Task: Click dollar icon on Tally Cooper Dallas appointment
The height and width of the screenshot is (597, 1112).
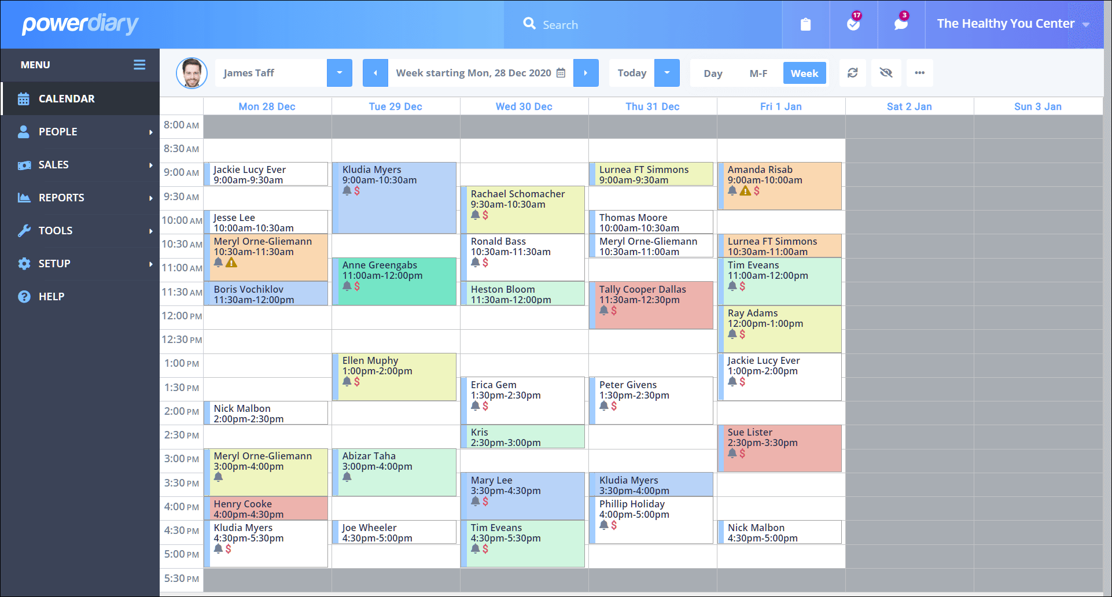Action: [x=614, y=310]
